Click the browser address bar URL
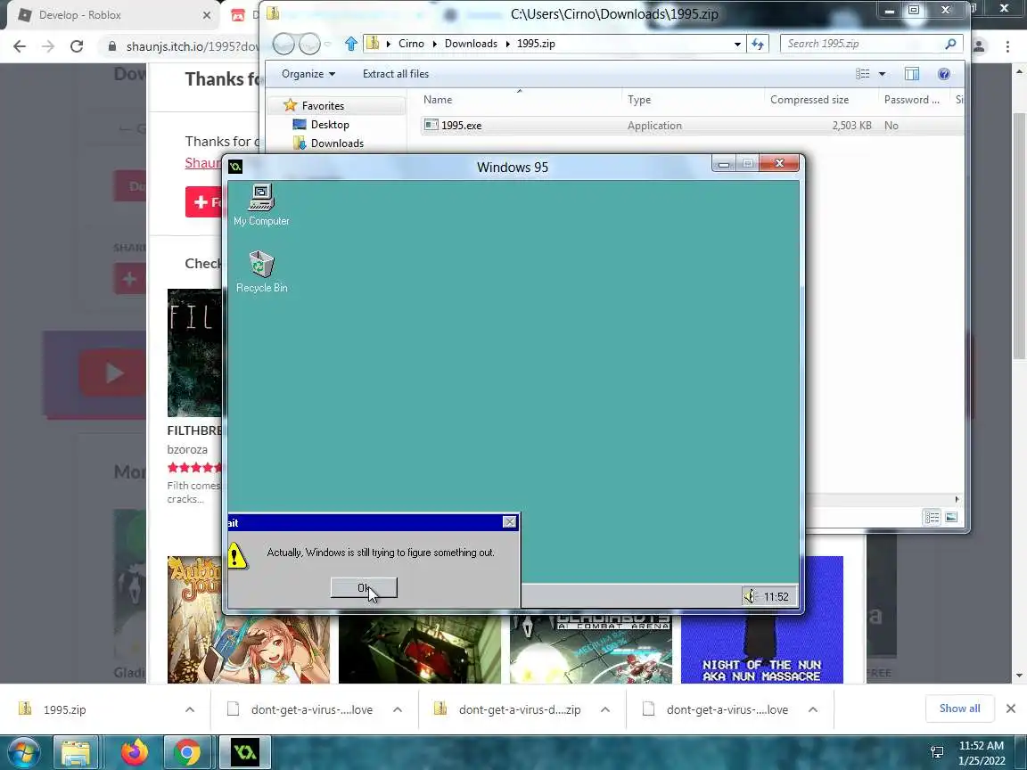Image resolution: width=1027 pixels, height=770 pixels. tap(192, 46)
